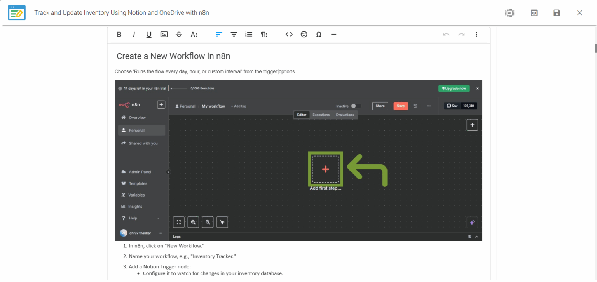The width and height of the screenshot is (597, 282).
Task: Insert an ordered list
Action: click(x=249, y=34)
